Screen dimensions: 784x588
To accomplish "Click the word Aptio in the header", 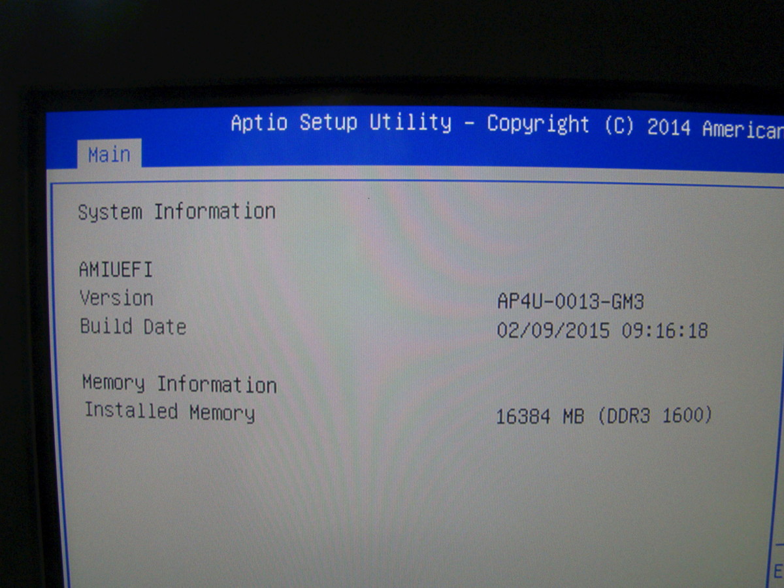I will (259, 123).
